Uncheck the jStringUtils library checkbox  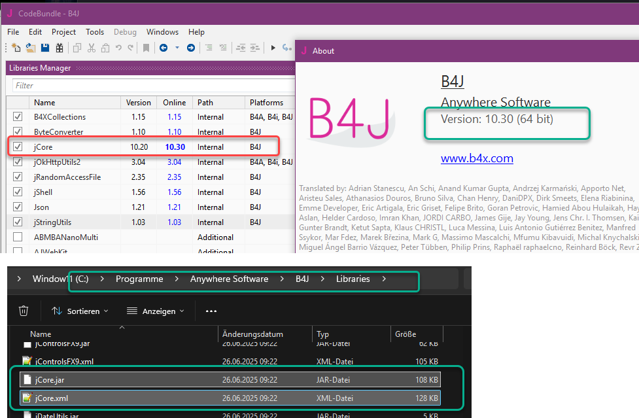pos(18,222)
